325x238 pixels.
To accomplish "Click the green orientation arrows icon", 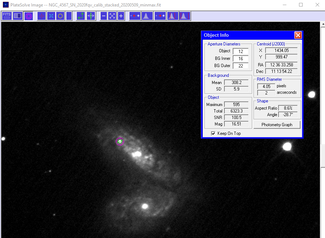I will point(81,16).
